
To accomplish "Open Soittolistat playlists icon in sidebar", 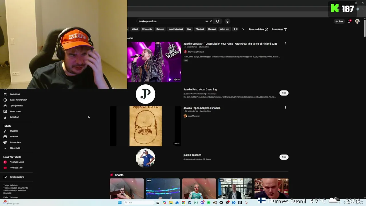I will (x=5, y=94).
